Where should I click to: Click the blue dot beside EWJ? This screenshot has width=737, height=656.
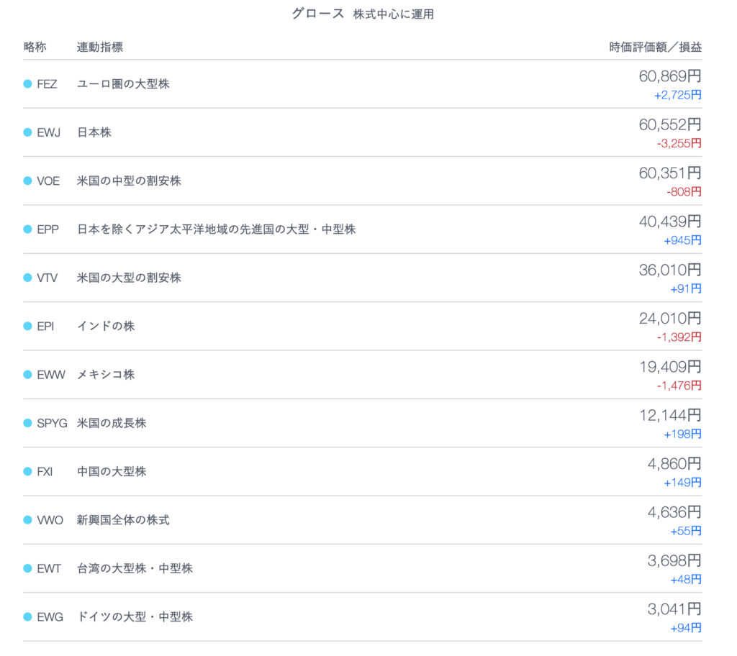28,132
